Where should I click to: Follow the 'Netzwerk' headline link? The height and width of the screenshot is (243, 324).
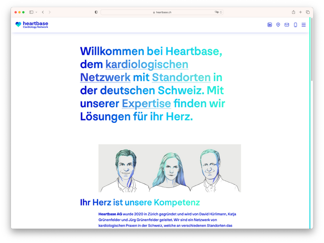(105, 77)
